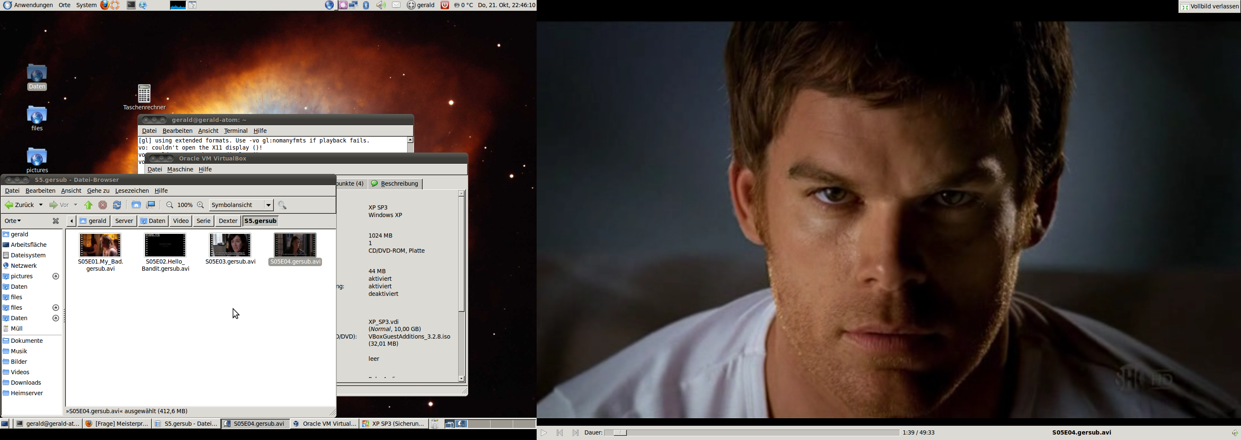
Task: Zoom out the file icon view
Action: click(x=169, y=206)
